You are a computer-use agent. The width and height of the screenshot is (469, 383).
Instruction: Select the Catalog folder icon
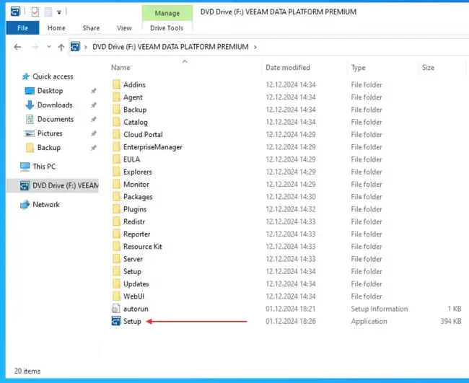click(116, 122)
